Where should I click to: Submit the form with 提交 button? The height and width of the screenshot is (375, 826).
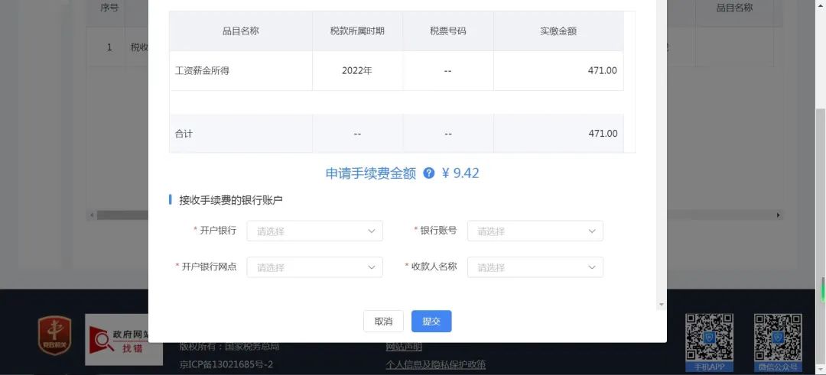tap(431, 322)
